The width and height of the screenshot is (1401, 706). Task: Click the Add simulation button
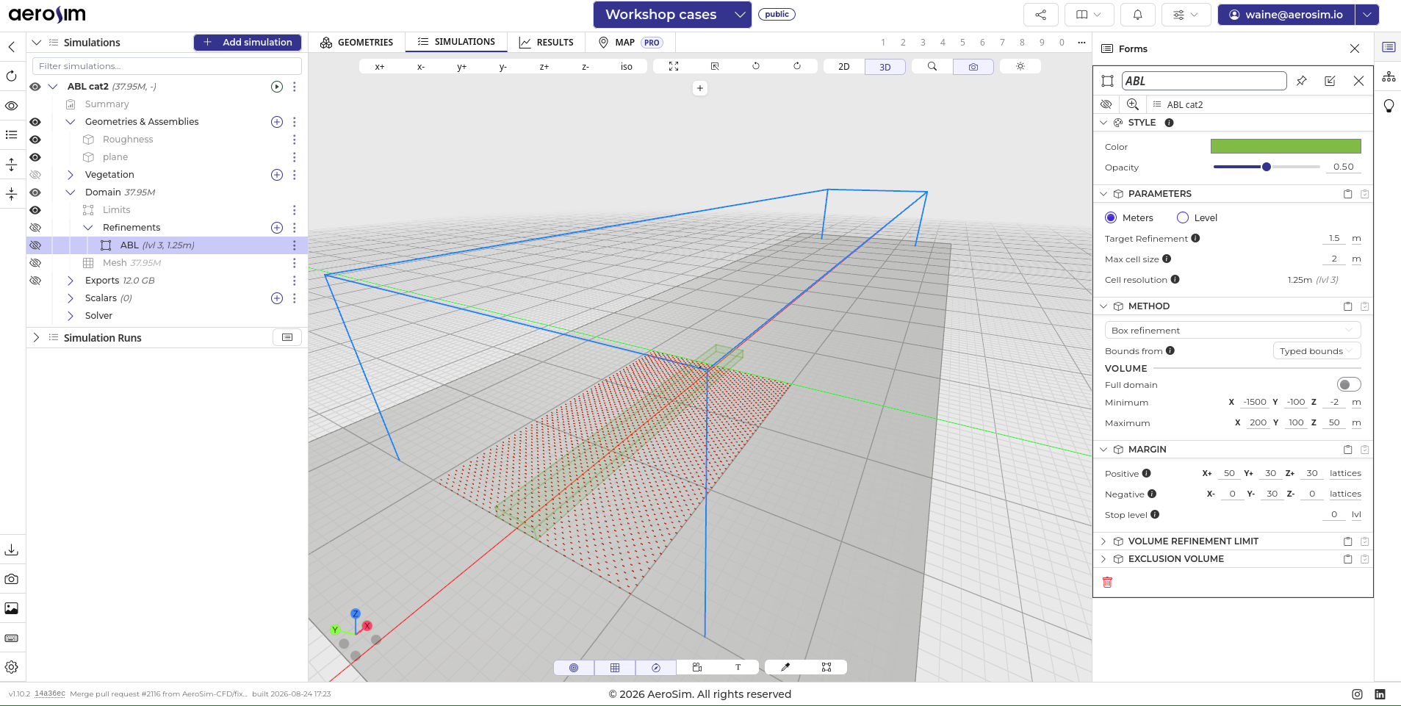(x=248, y=43)
